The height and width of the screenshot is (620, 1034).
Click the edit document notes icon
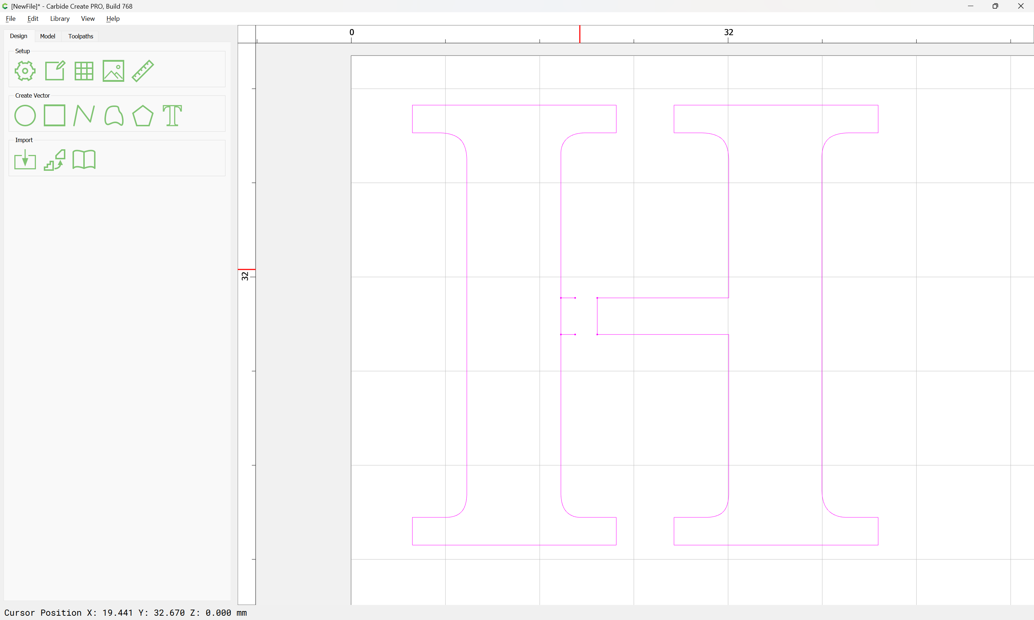tap(55, 71)
